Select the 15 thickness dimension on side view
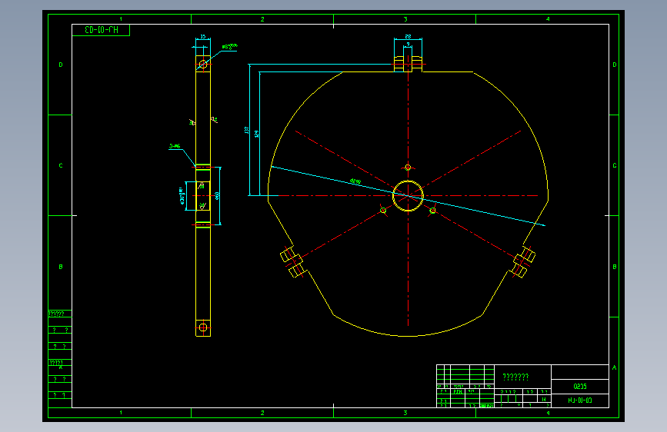Viewport: 667px width, 432px height. point(203,37)
